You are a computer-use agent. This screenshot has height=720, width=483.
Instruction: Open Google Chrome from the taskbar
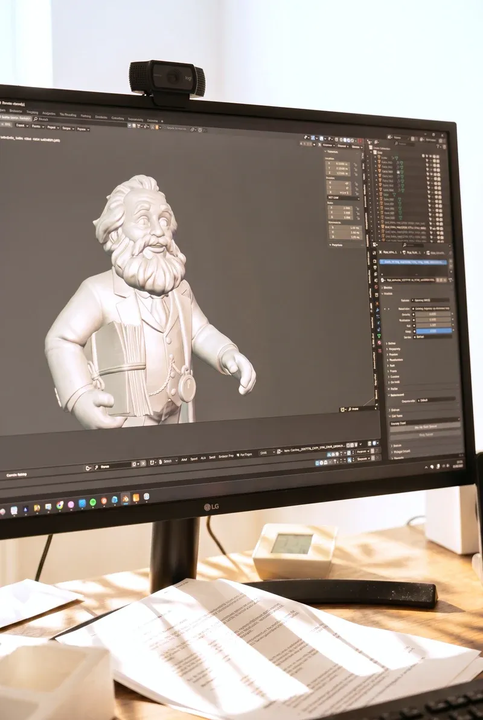(x=60, y=505)
